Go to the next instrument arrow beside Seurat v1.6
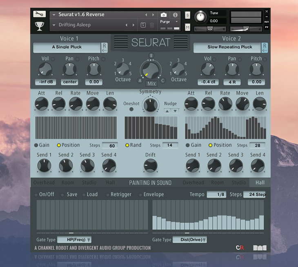The width and height of the screenshot is (298, 267). click(153, 15)
